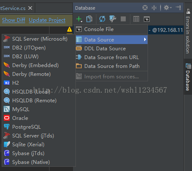This screenshot has height=171, width=192.
Task: Select Data Source from URL
Action: (x=112, y=57)
